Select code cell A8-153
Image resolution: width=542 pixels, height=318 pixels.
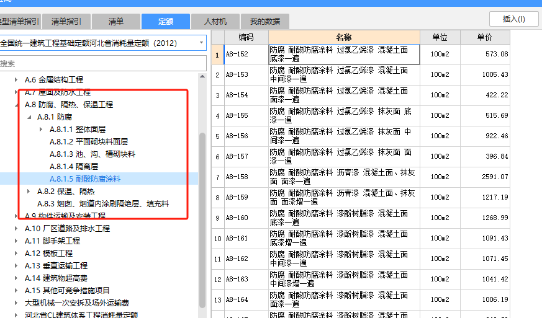click(x=246, y=74)
